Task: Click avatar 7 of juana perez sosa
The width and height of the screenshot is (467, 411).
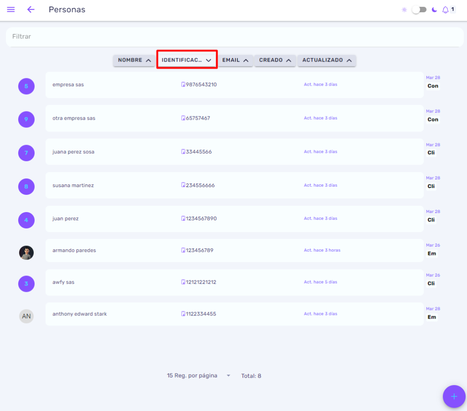Action: point(26,153)
